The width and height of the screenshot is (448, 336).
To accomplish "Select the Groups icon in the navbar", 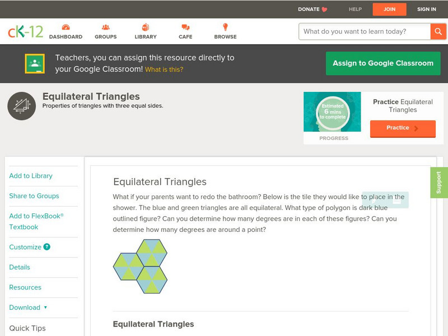I will click(105, 26).
